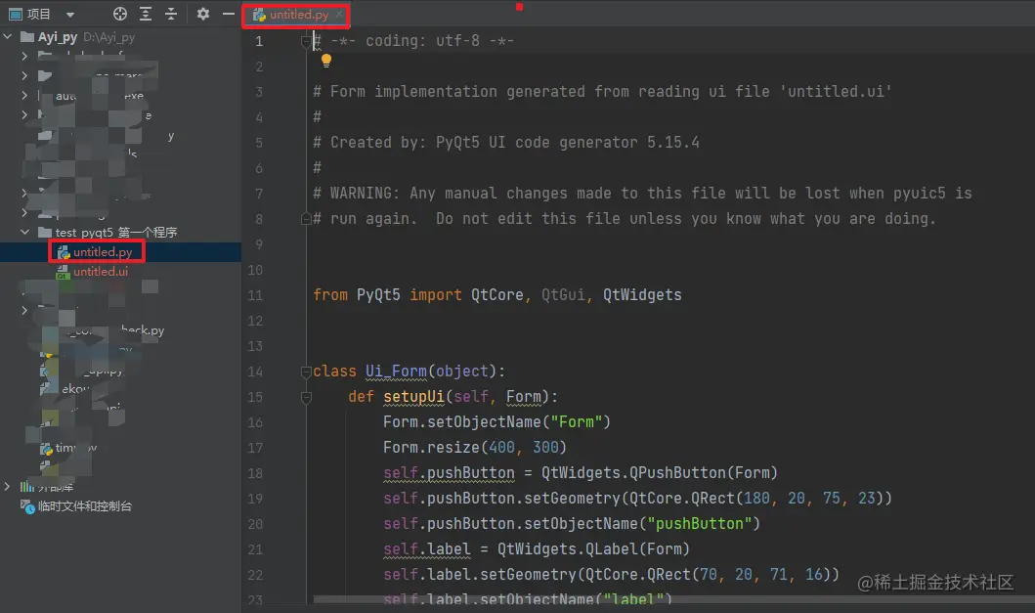
Task: Select the Ayi_py project root label
Action: point(58,37)
